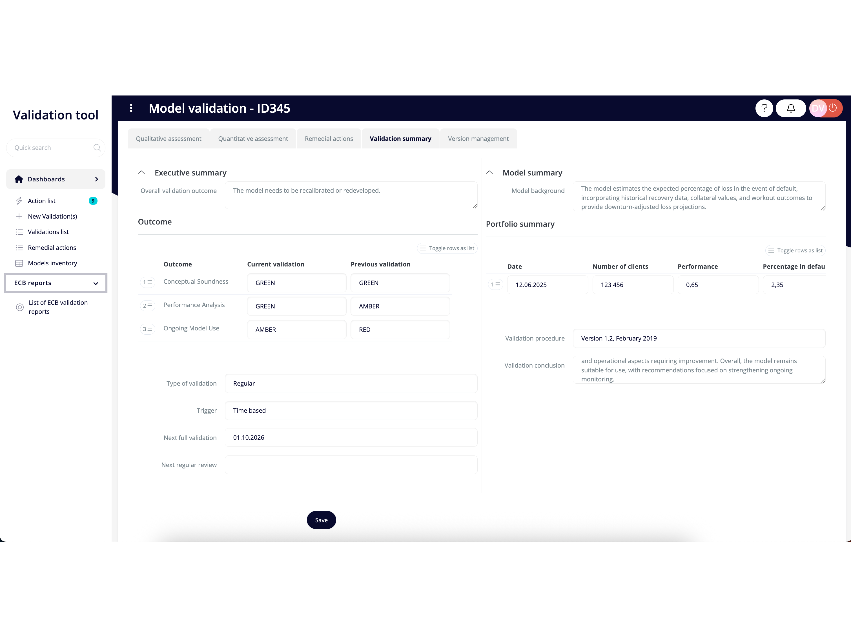
Task: Click the empty Next regular review field
Action: 351,465
